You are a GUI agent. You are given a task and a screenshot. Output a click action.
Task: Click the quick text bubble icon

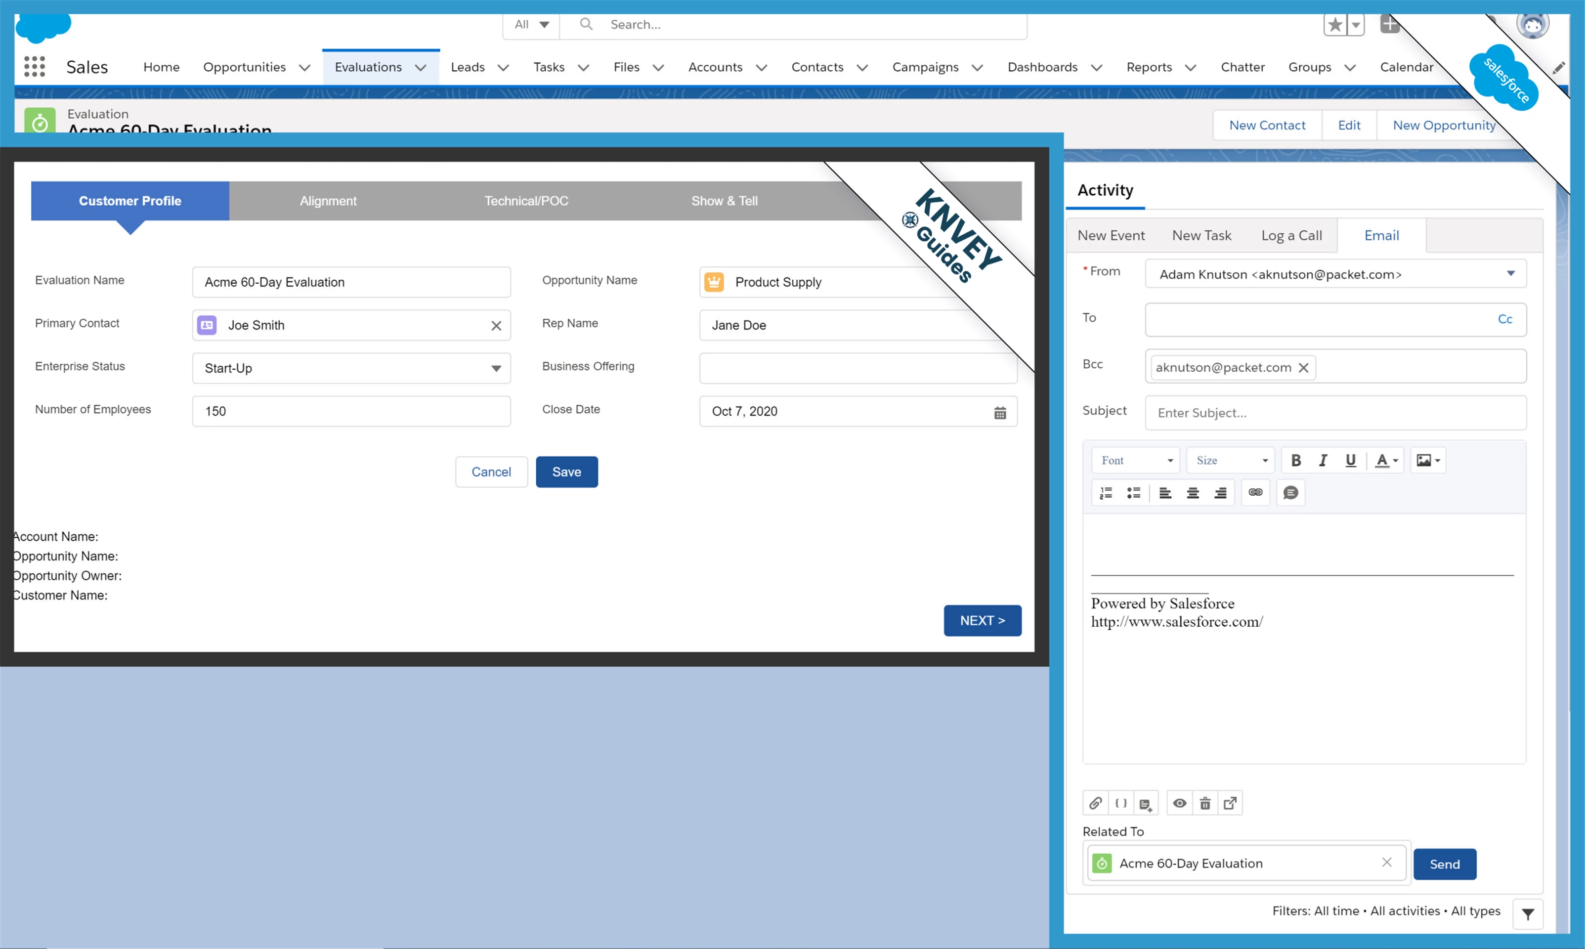(1290, 492)
